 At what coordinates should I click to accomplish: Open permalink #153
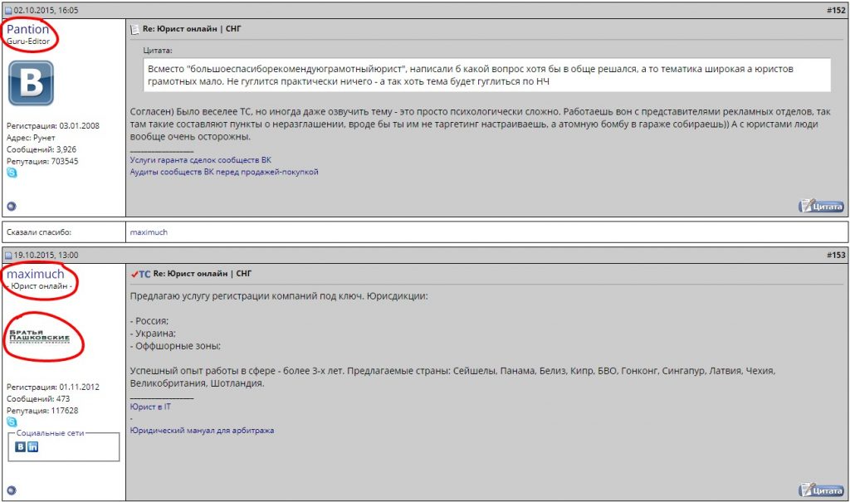click(835, 255)
